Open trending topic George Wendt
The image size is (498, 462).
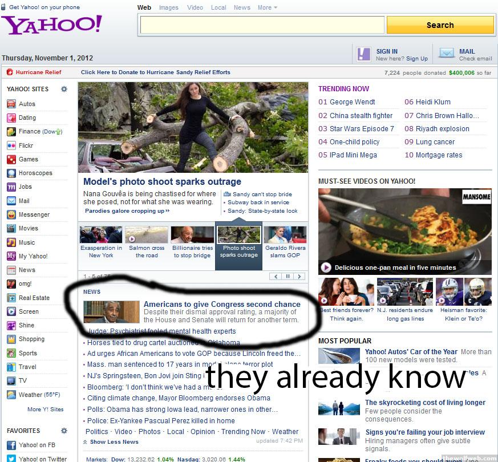pos(352,102)
